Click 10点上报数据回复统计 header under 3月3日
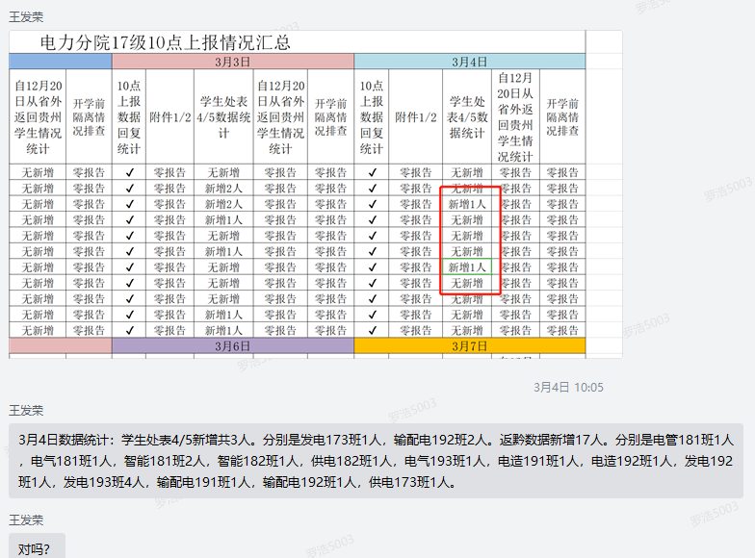This screenshot has width=755, height=558. click(129, 117)
